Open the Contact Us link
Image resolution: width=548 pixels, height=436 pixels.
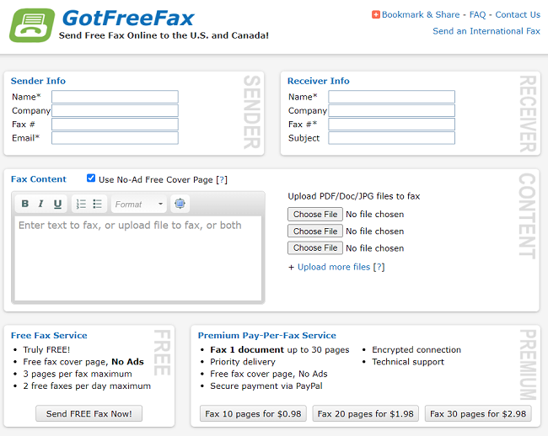(518, 14)
